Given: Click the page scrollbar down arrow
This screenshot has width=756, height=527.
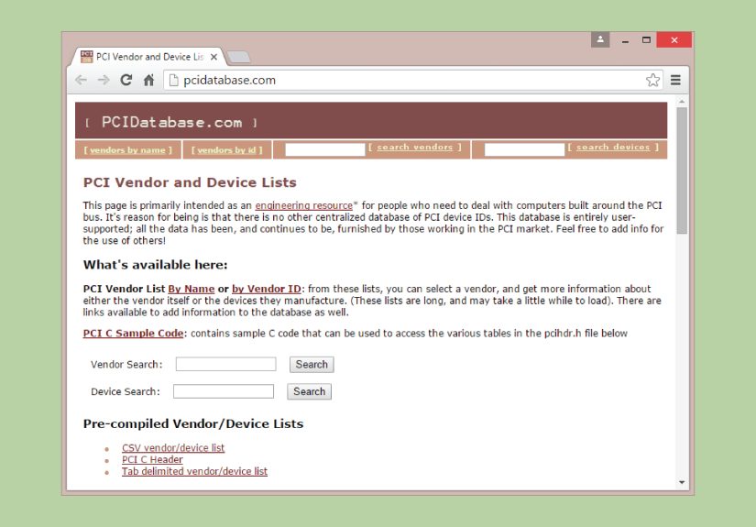Looking at the screenshot, I should click(682, 482).
